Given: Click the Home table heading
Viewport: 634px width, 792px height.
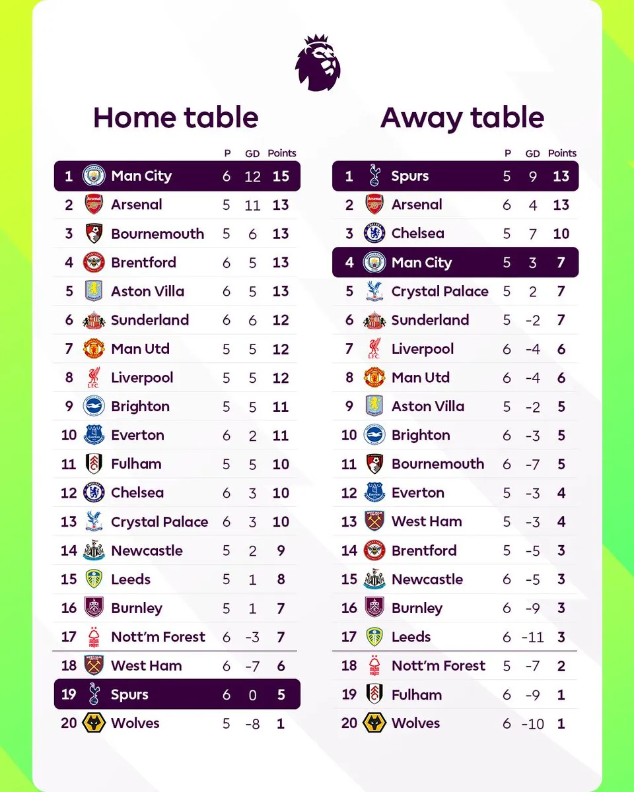Looking at the screenshot, I should coord(176,117).
